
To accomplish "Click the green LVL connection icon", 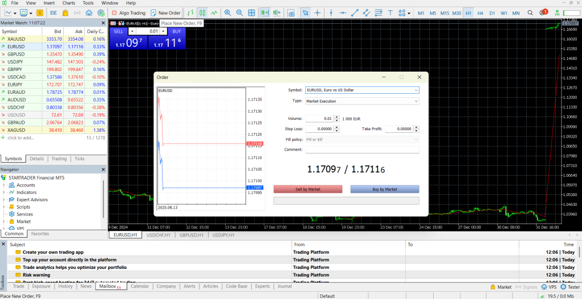I will 557,13.
